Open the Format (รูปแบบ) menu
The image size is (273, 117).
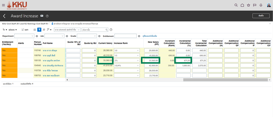(13, 30)
